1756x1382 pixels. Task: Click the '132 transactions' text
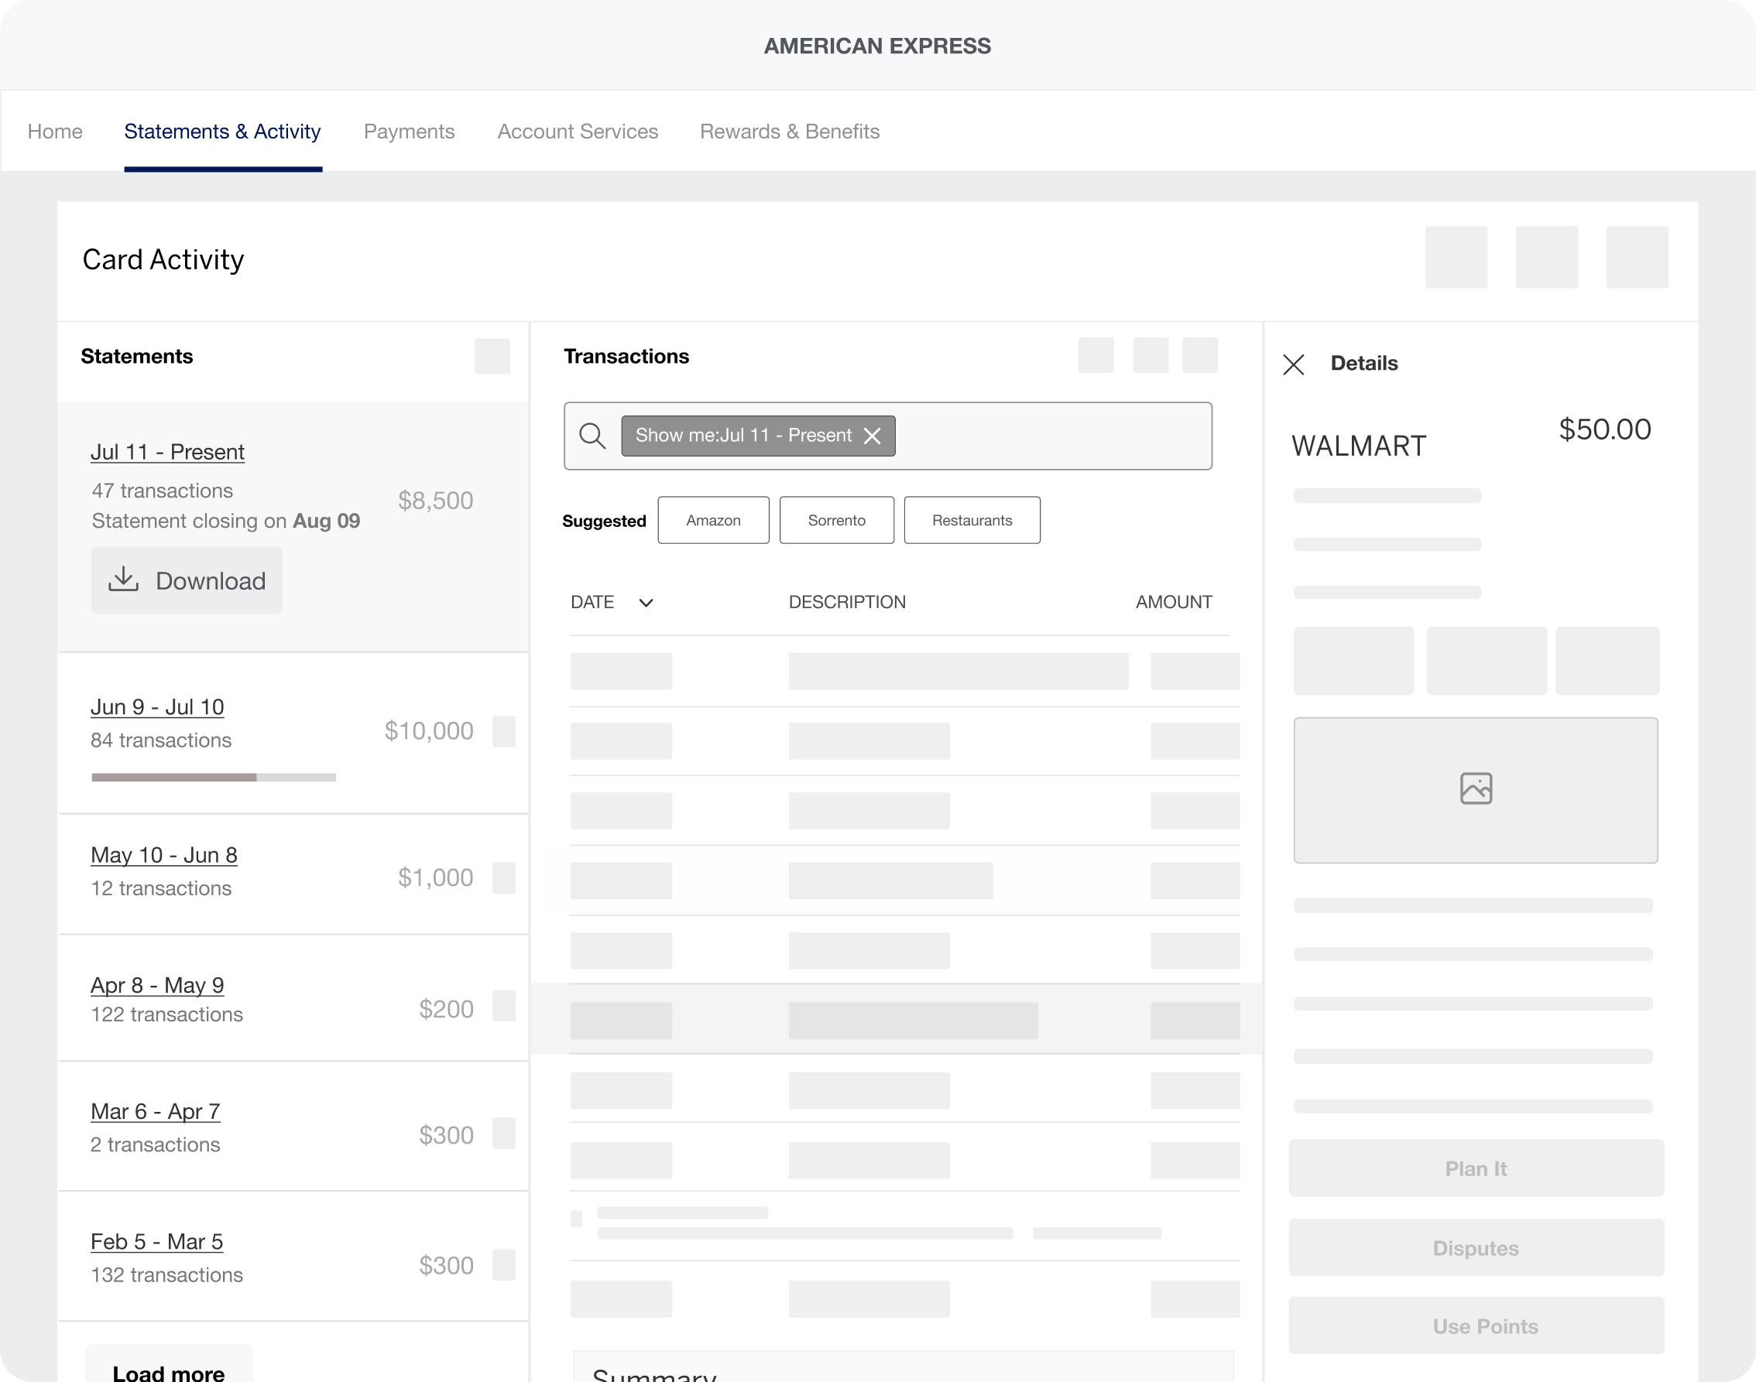(x=166, y=1274)
